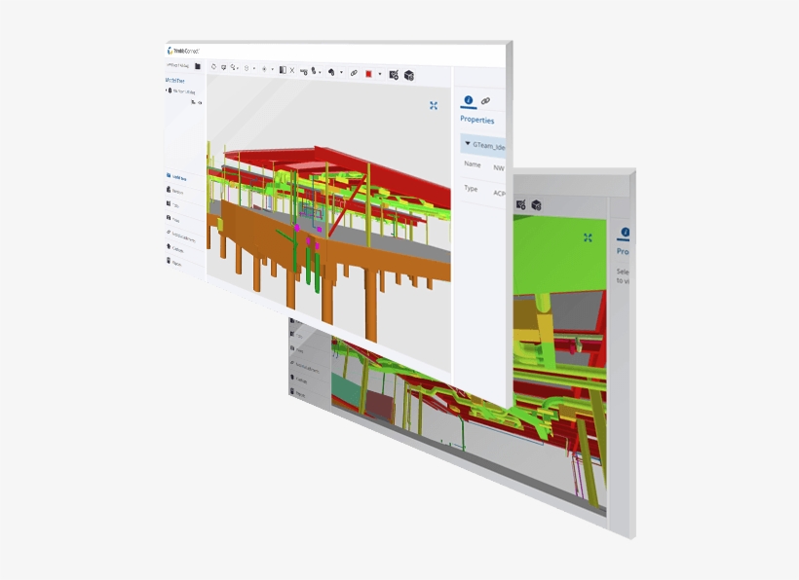
Task: Switch to the info tab in Properties
Action: 468,100
